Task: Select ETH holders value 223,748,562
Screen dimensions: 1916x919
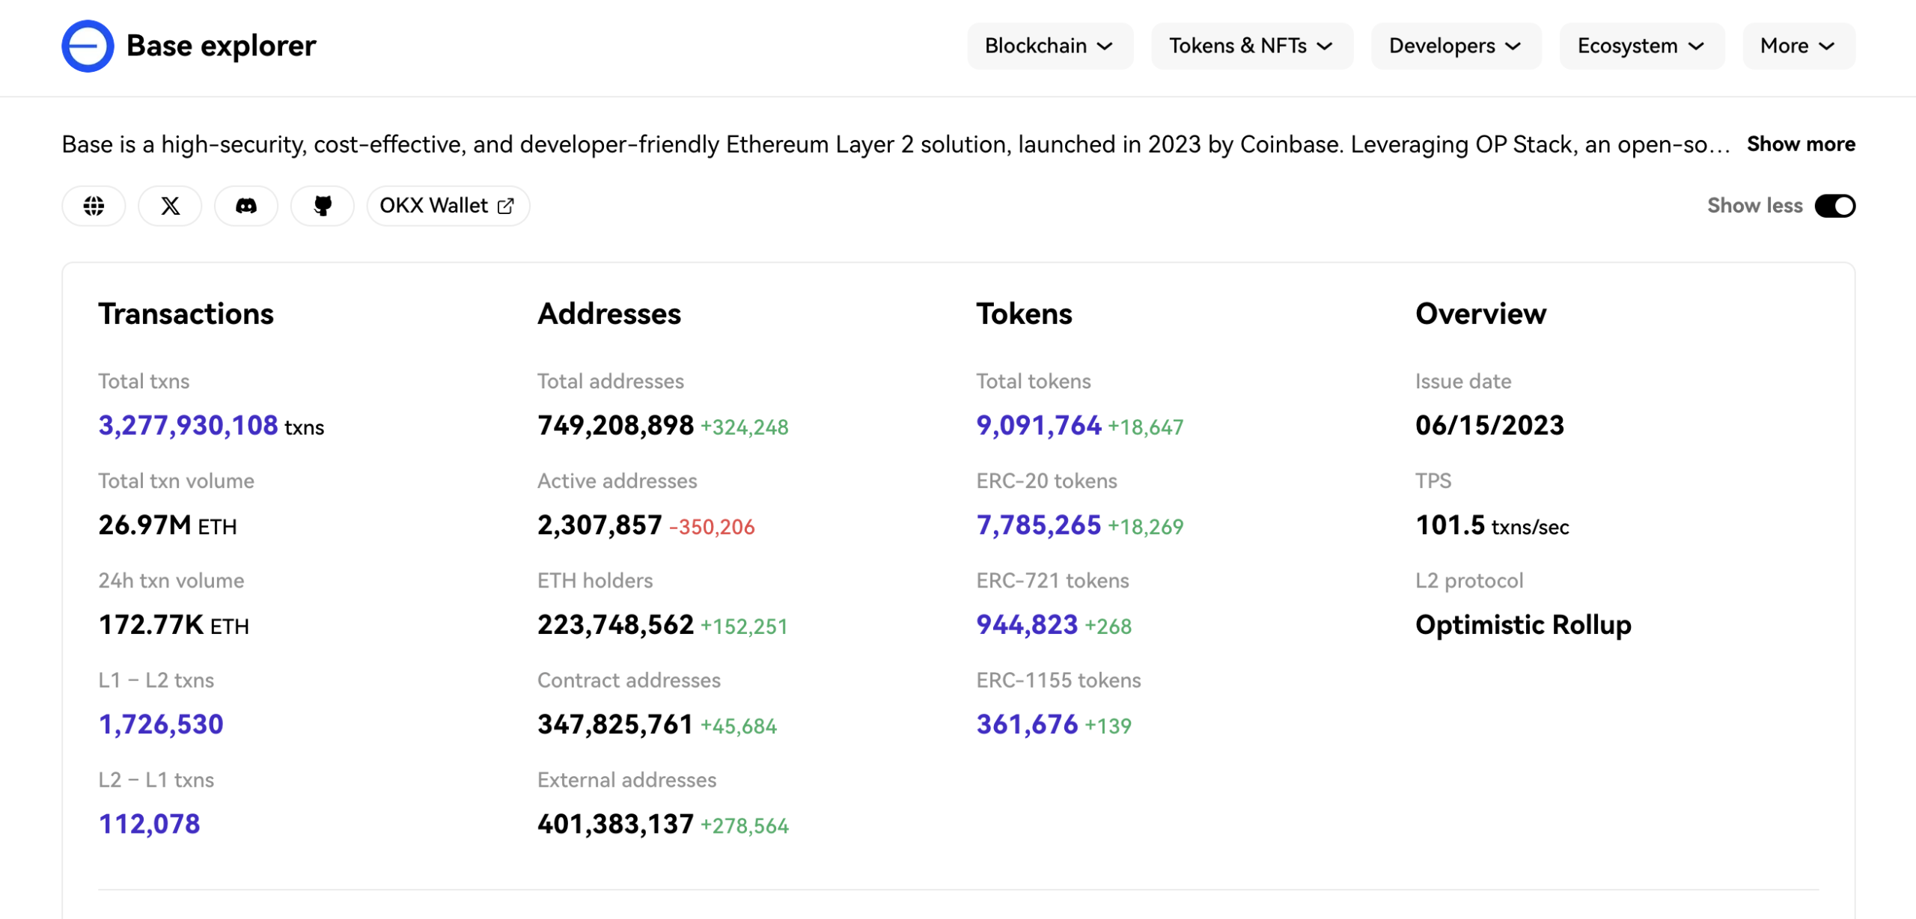Action: pyautogui.click(x=615, y=624)
